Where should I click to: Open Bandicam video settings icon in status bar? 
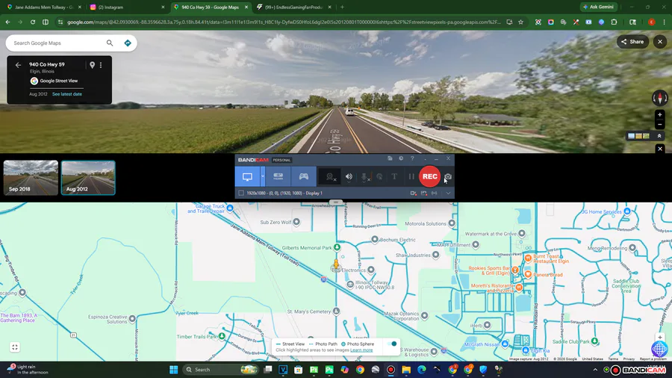[413, 193]
